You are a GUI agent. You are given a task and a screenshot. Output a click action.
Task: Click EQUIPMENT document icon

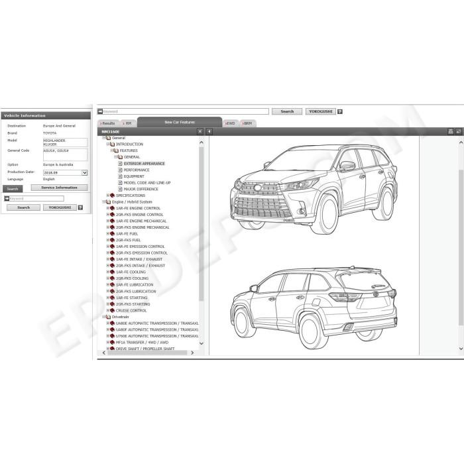coord(120,176)
